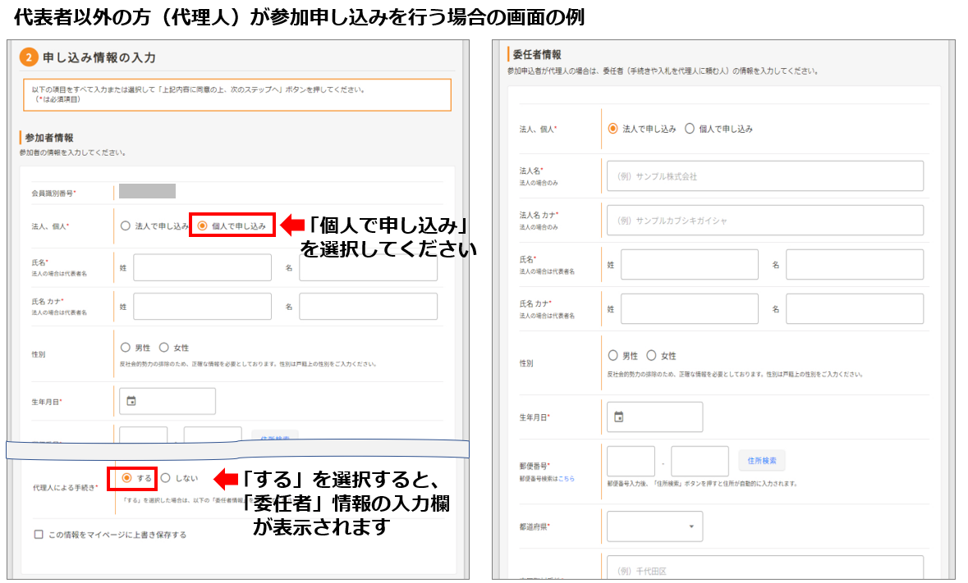This screenshot has height=583, width=968.
Task: Select delegator '個人で申し込み' radio button
Action: [x=690, y=129]
